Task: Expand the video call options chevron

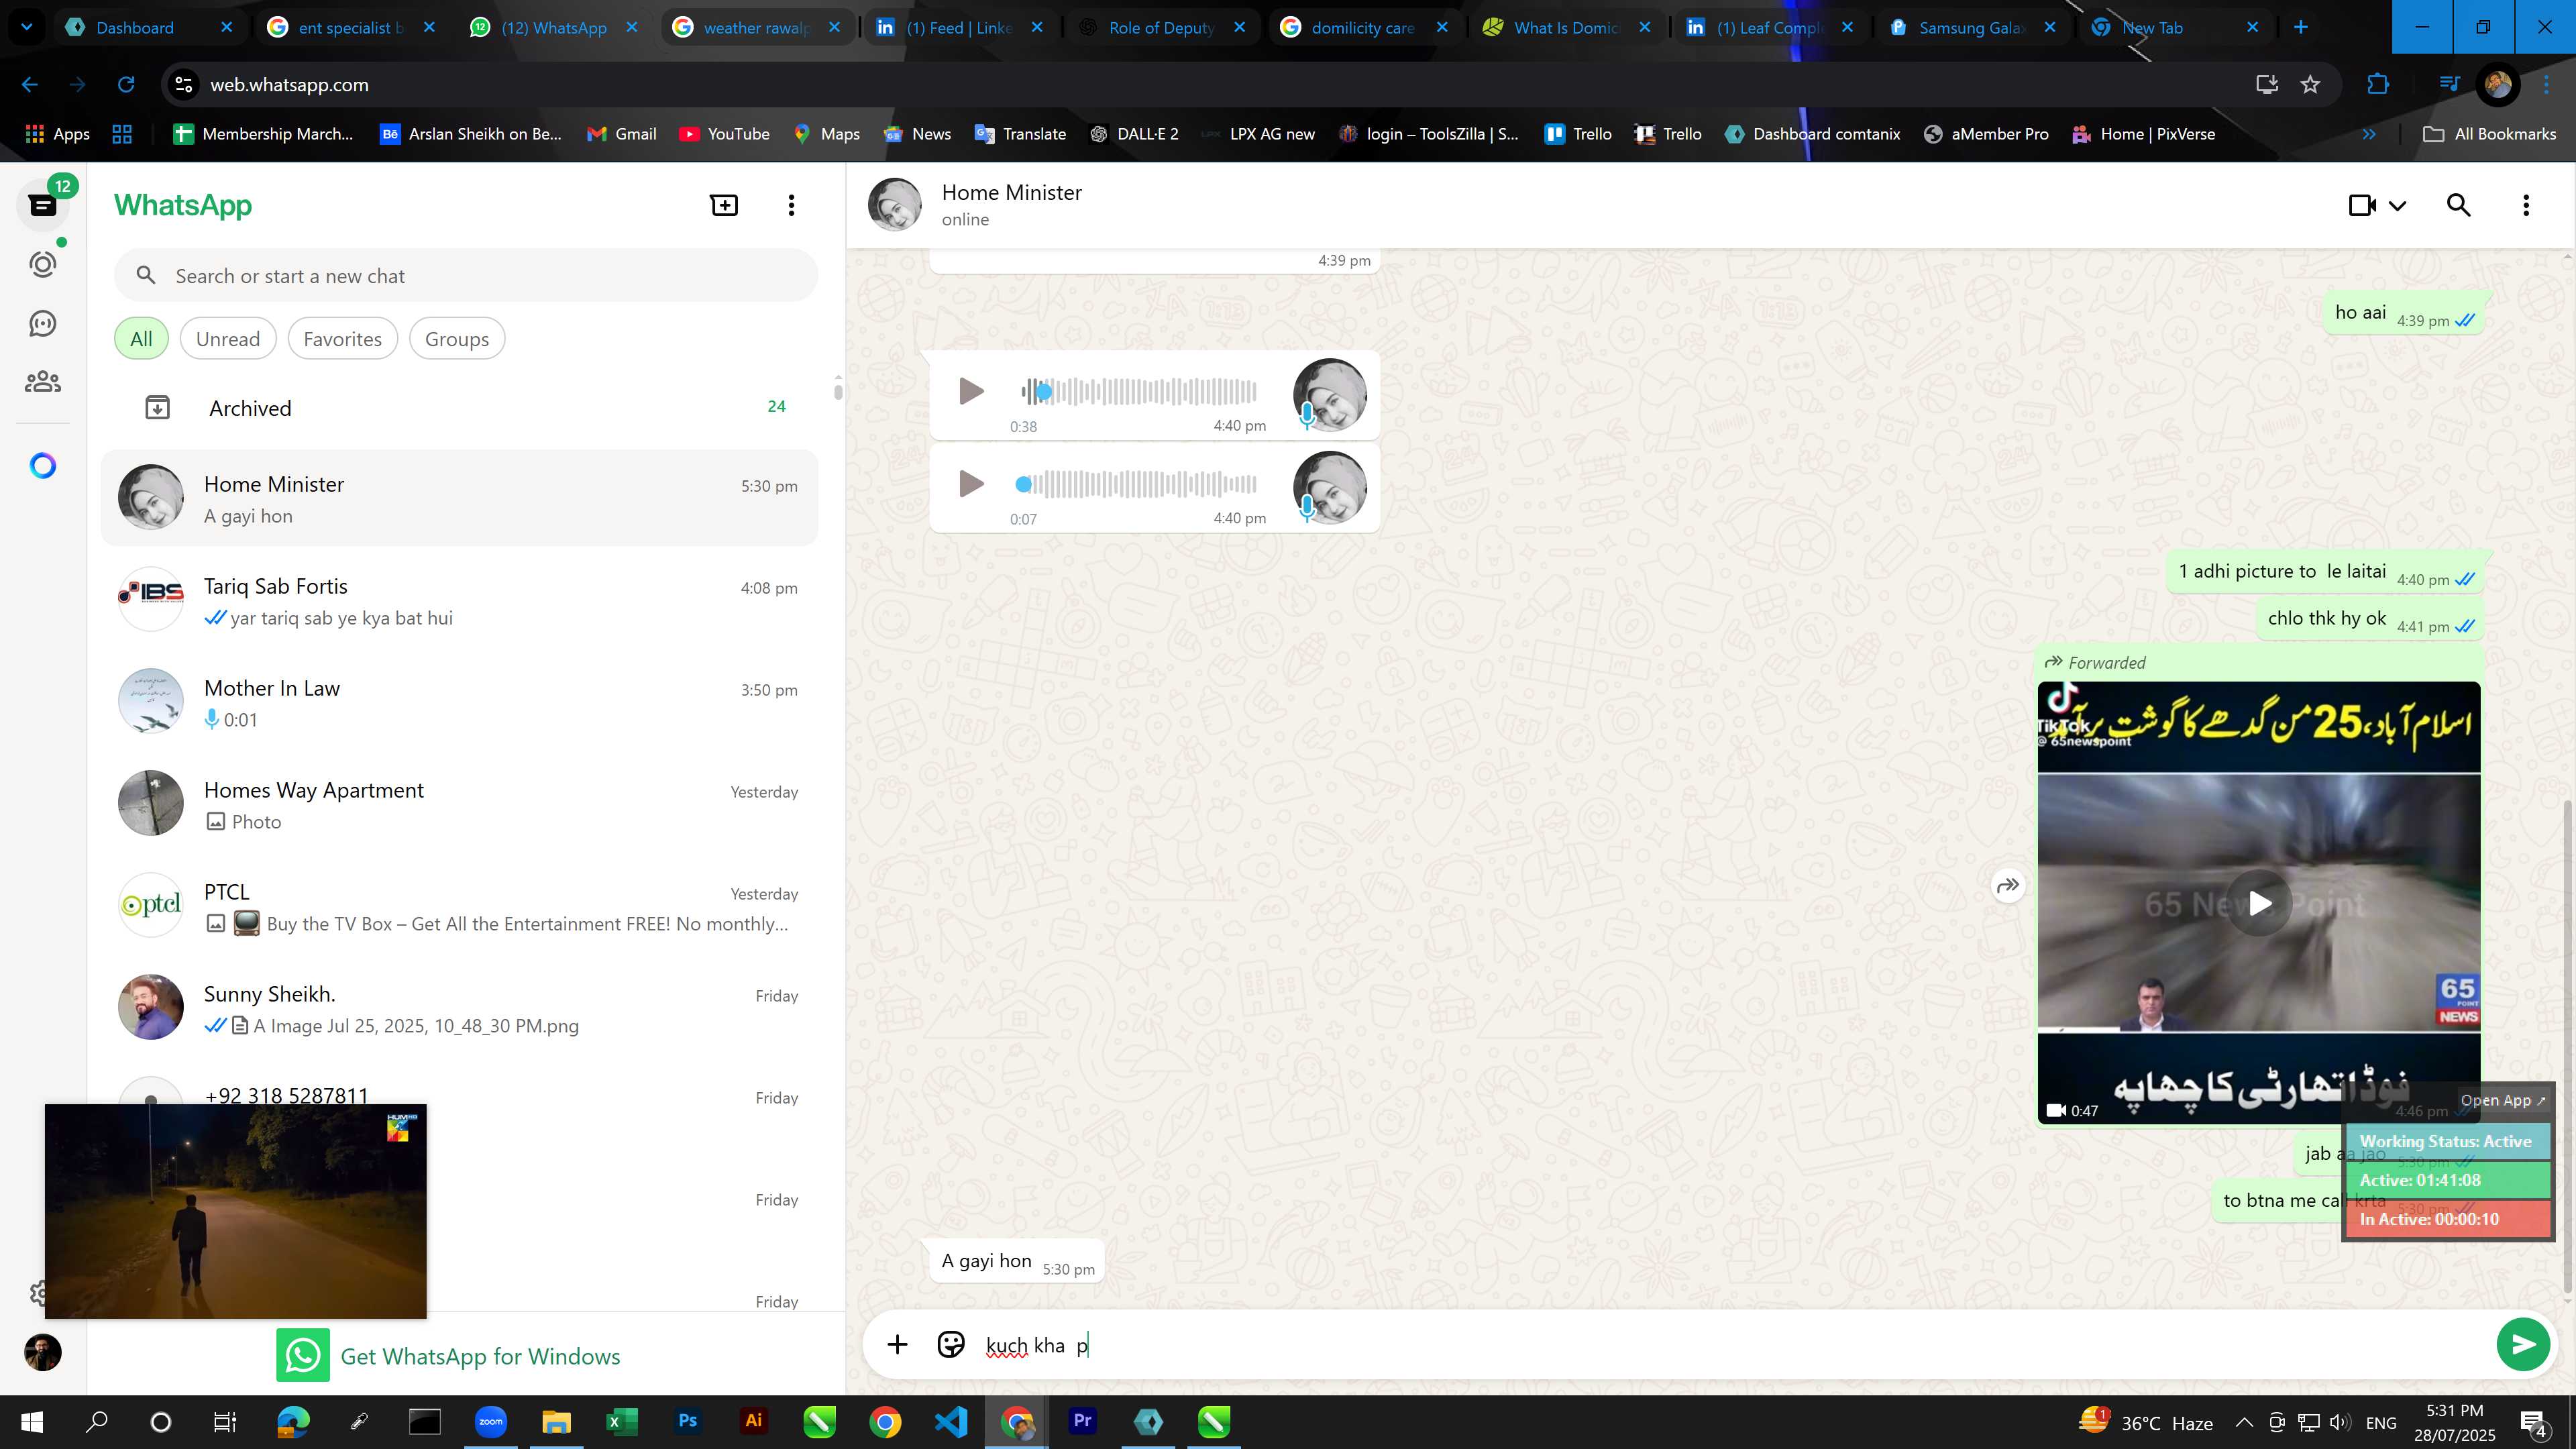Action: (2398, 206)
